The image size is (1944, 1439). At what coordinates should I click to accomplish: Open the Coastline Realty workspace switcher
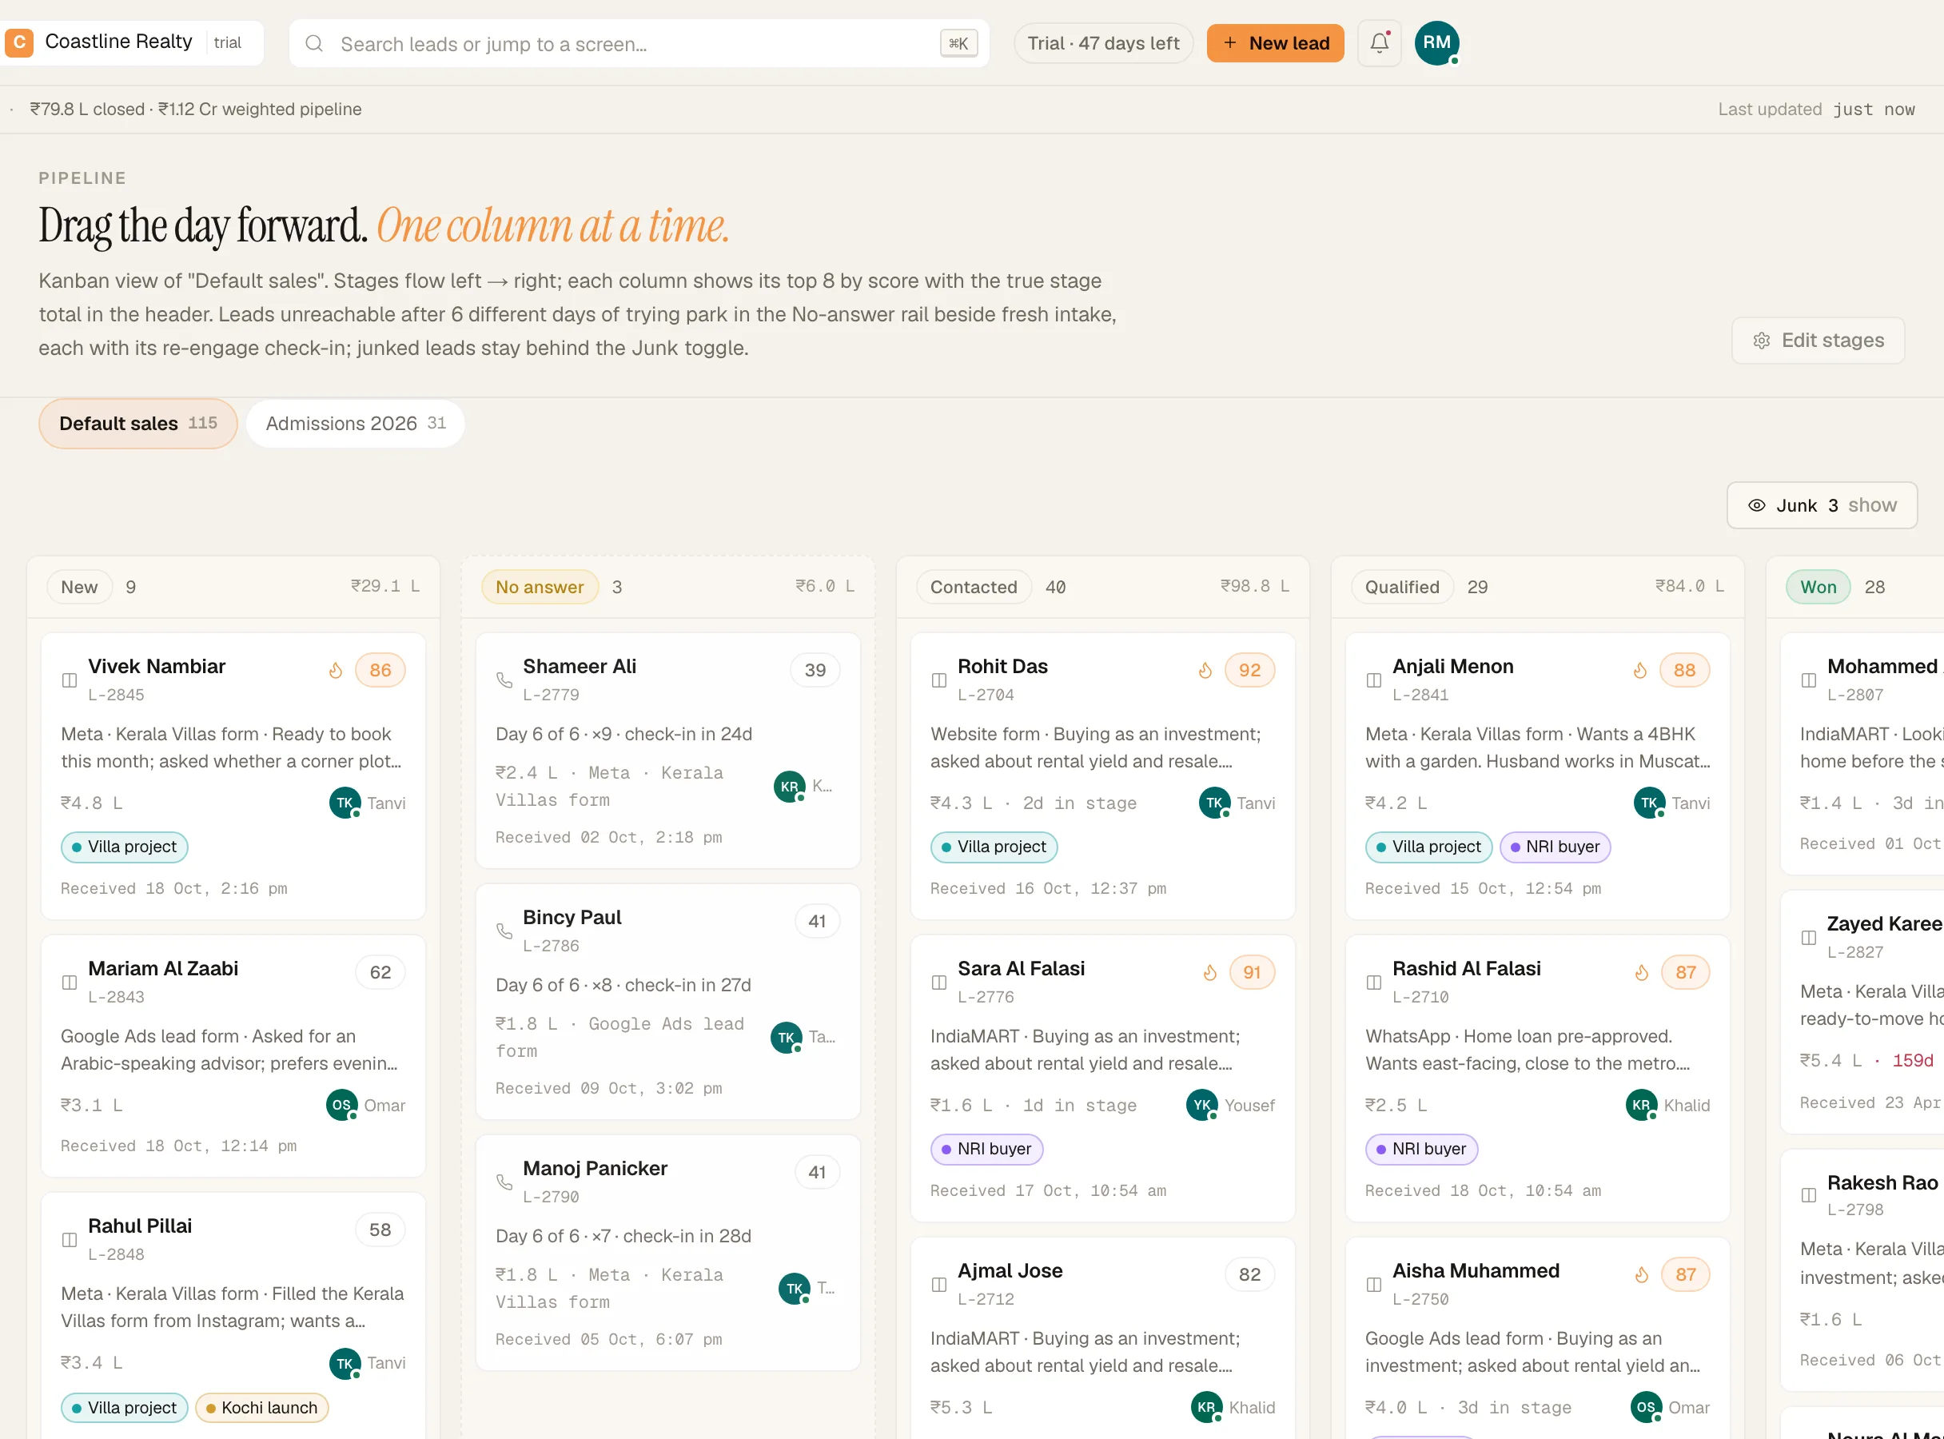(133, 42)
